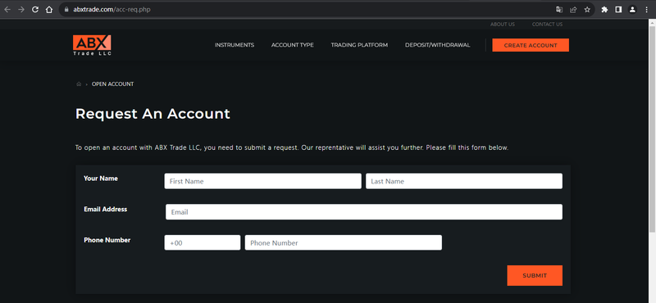This screenshot has width=656, height=303.
Task: Open the browser three-dot menu
Action: tap(647, 10)
